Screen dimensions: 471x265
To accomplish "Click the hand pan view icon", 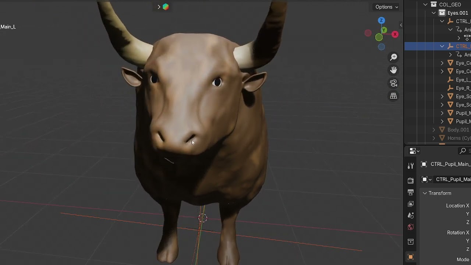I will point(394,70).
